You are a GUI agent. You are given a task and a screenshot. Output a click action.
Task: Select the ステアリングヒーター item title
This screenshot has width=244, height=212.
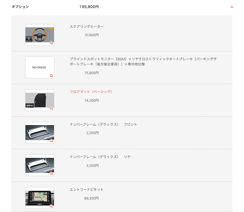87,27
